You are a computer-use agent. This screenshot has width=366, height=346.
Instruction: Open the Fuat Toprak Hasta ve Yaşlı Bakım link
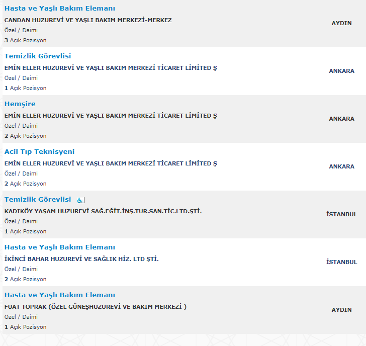[x=60, y=295]
